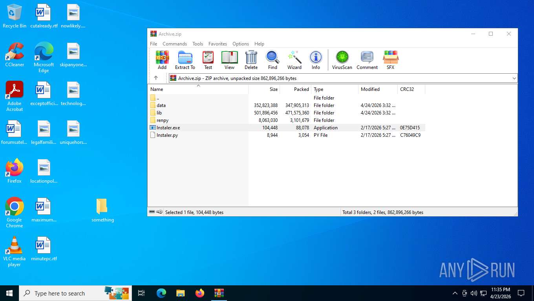The height and width of the screenshot is (301, 534).
Task: Select cutalready.rtf desktop file
Action: click(x=44, y=16)
